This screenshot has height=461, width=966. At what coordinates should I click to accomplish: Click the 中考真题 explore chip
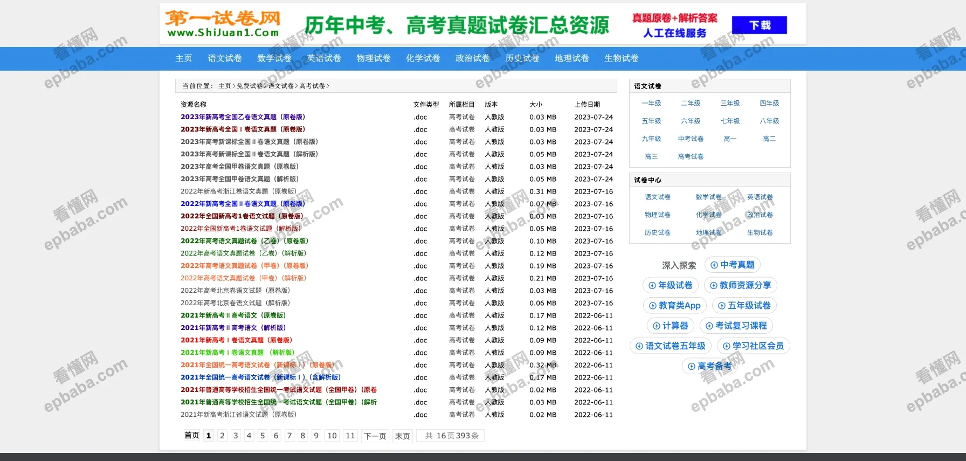(733, 265)
